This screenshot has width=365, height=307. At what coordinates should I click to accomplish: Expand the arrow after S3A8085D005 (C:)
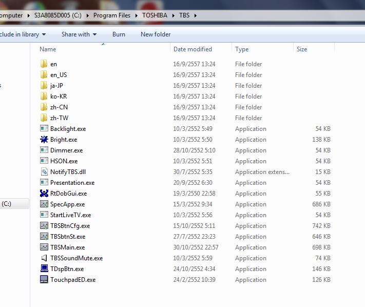87,15
